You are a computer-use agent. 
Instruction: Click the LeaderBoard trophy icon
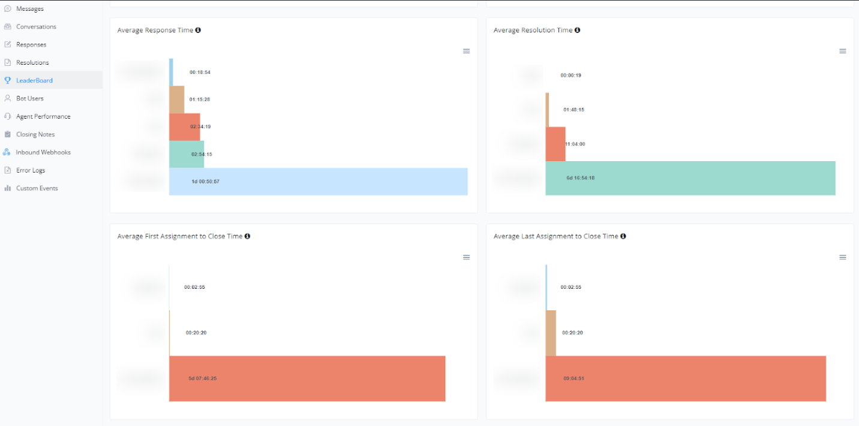pyautogui.click(x=8, y=80)
